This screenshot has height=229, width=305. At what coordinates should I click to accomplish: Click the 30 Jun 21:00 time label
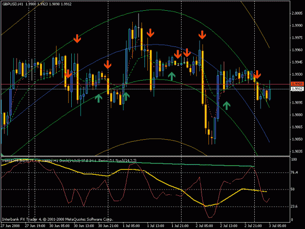click(108, 226)
